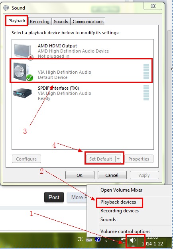This screenshot has height=249, width=173.
Task: Show hidden tray icons arrow
Action: tap(114, 240)
